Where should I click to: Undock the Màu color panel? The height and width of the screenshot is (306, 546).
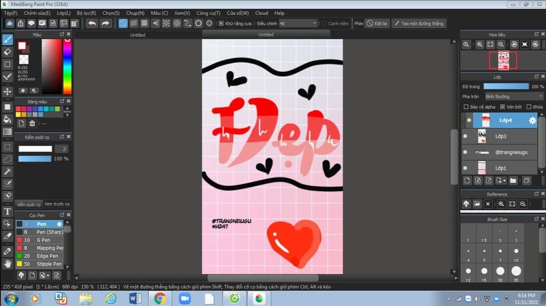coord(62,34)
